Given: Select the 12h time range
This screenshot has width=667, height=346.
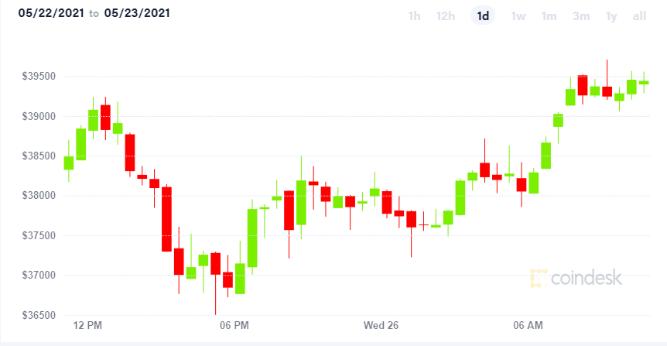Looking at the screenshot, I should (446, 16).
